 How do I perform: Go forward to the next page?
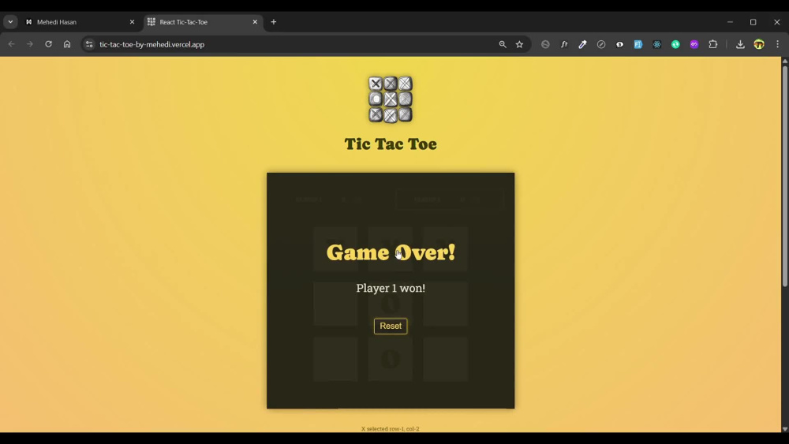pyautogui.click(x=30, y=44)
